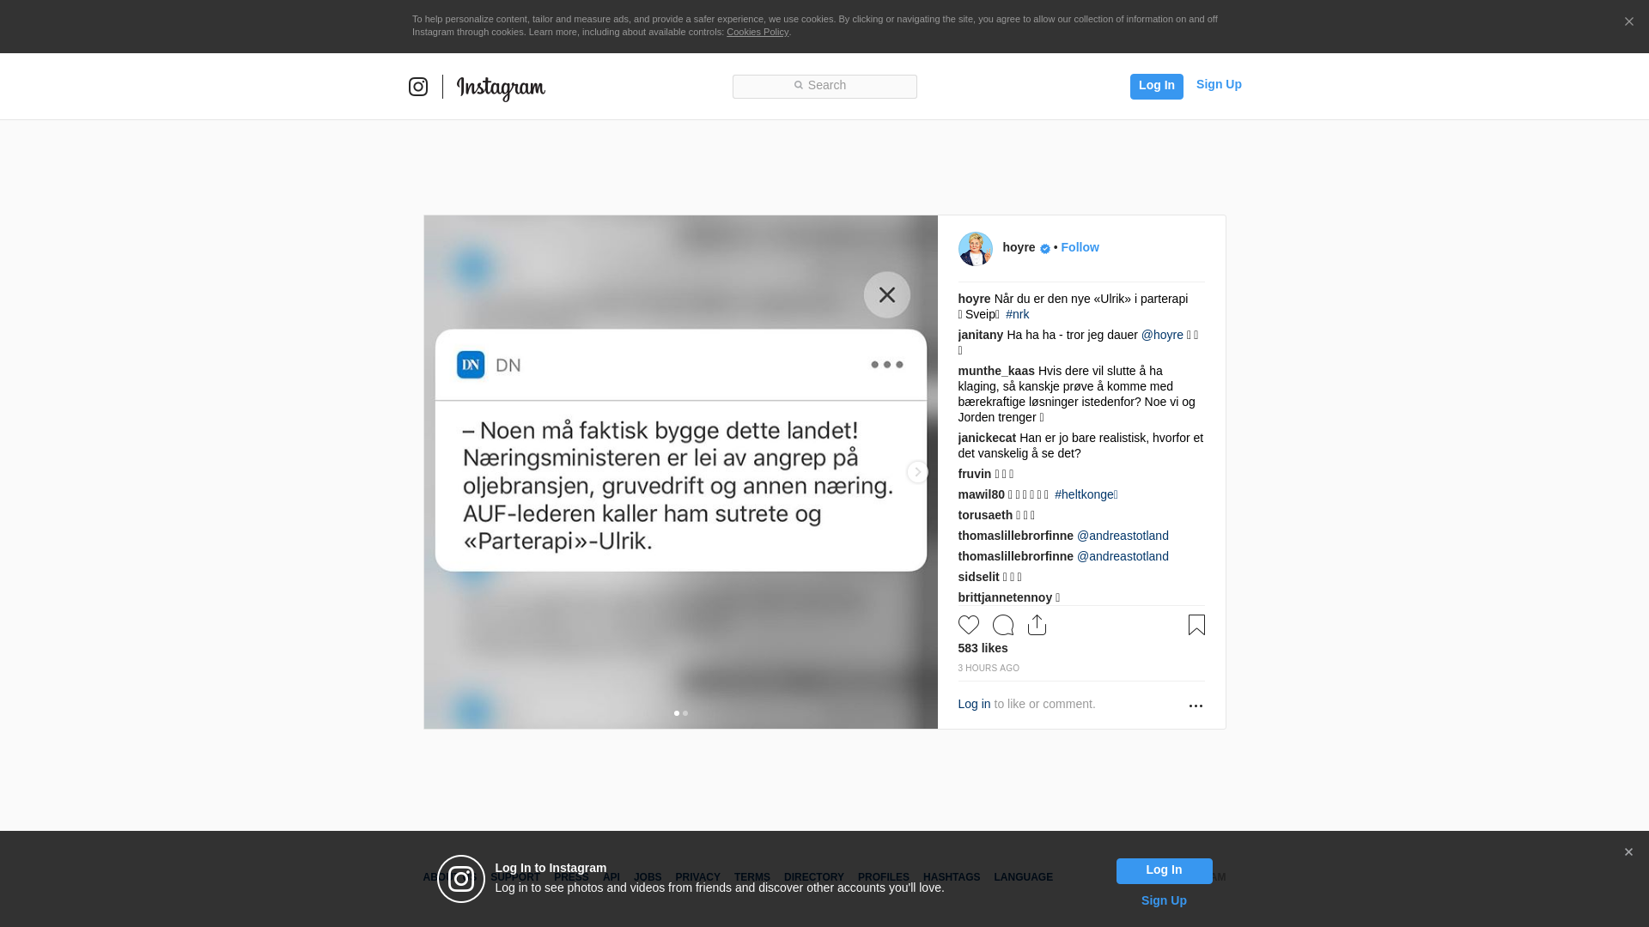Open munthe_kaas commenter profile
The image size is (1649, 927).
point(996,371)
